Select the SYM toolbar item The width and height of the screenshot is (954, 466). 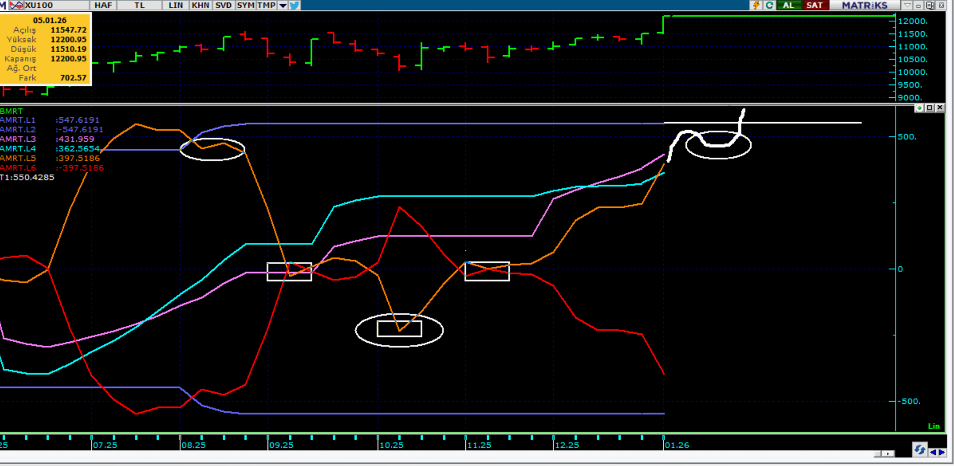(245, 5)
